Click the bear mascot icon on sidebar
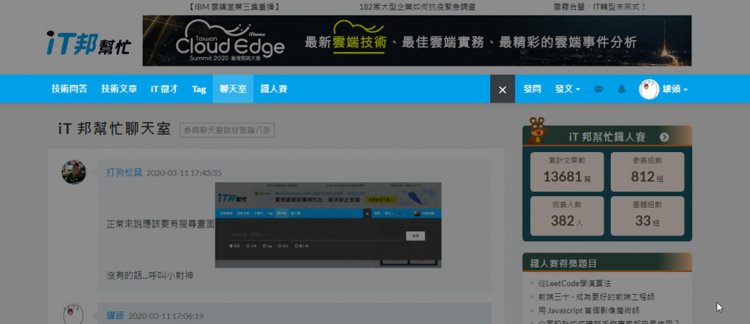The width and height of the screenshot is (750, 324). (538, 131)
